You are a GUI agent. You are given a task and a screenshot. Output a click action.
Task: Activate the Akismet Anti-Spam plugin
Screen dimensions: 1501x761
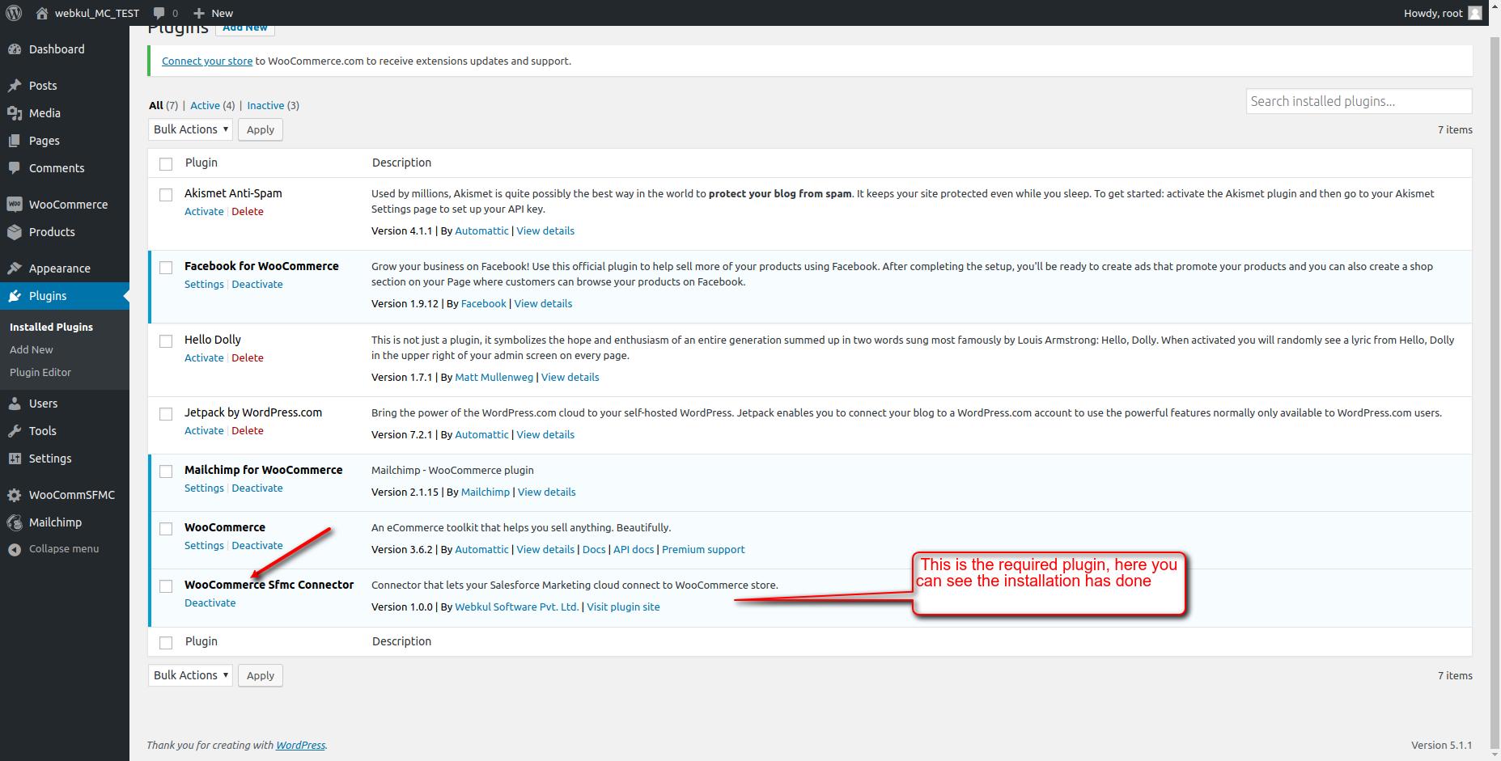(204, 211)
